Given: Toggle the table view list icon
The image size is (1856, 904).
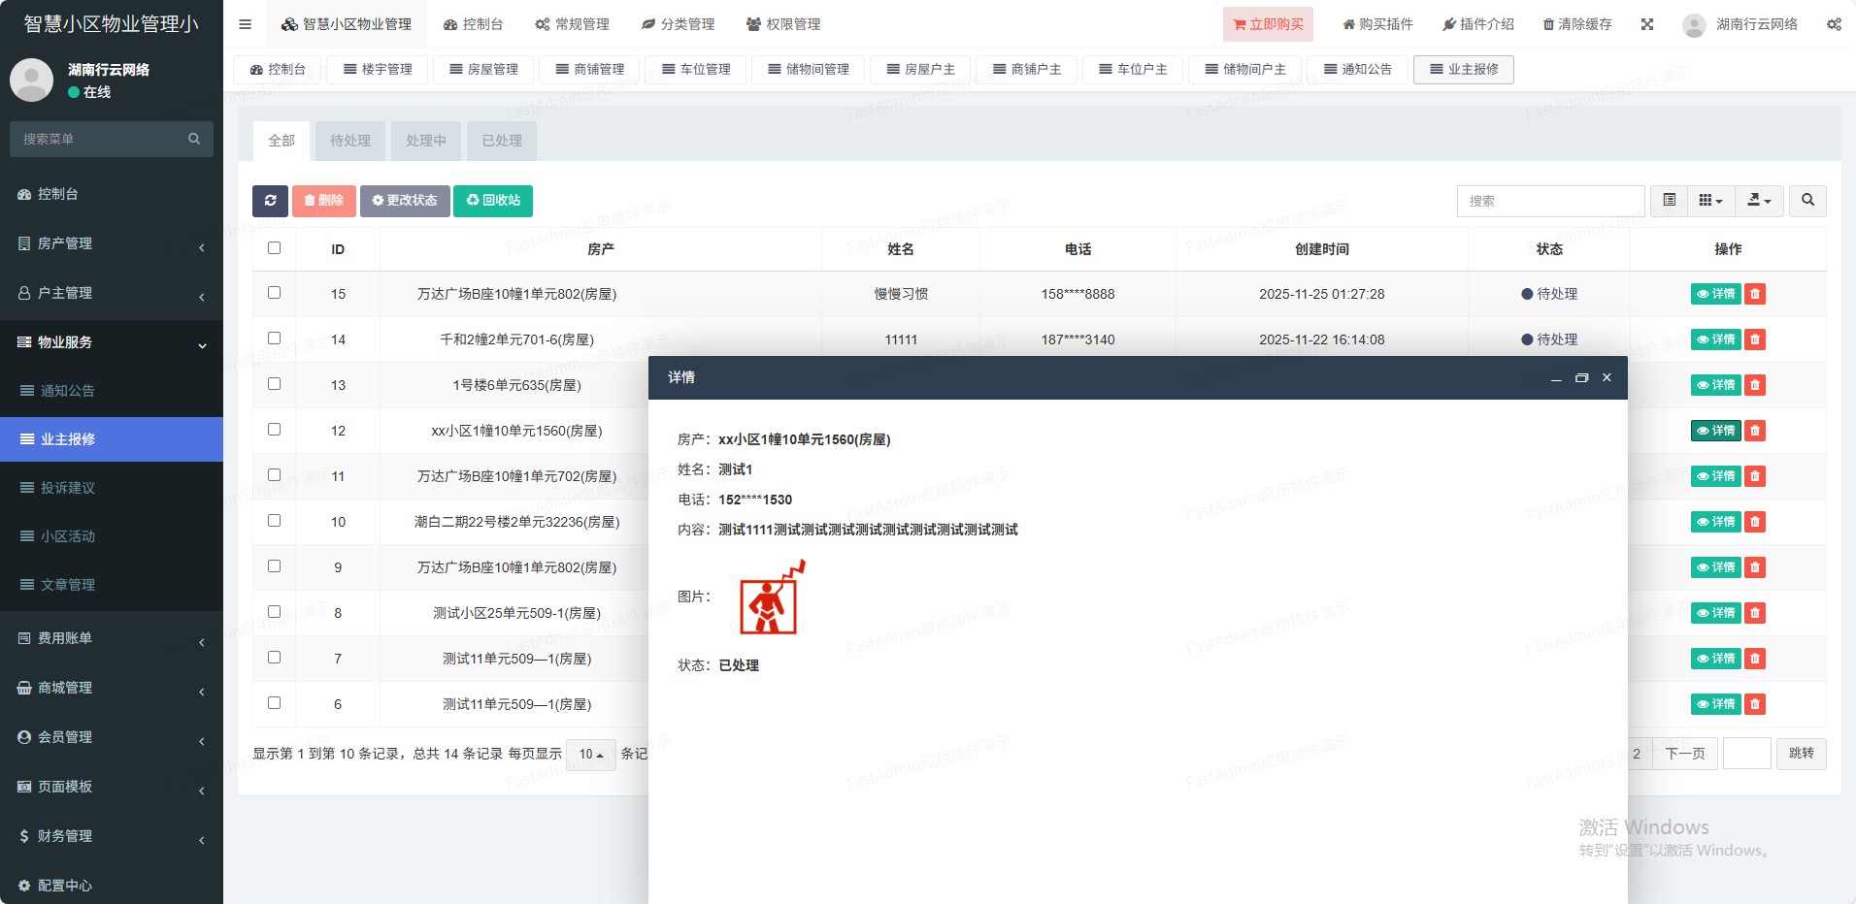Looking at the screenshot, I should (1670, 201).
